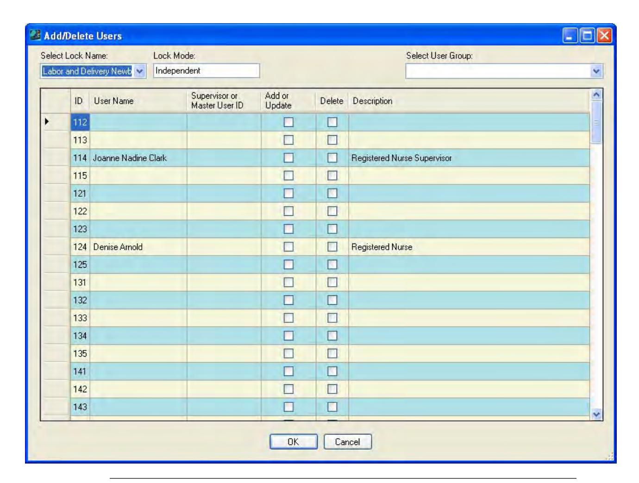
Task: Tick Add or Update checkbox for ID 112
Action: coord(288,122)
